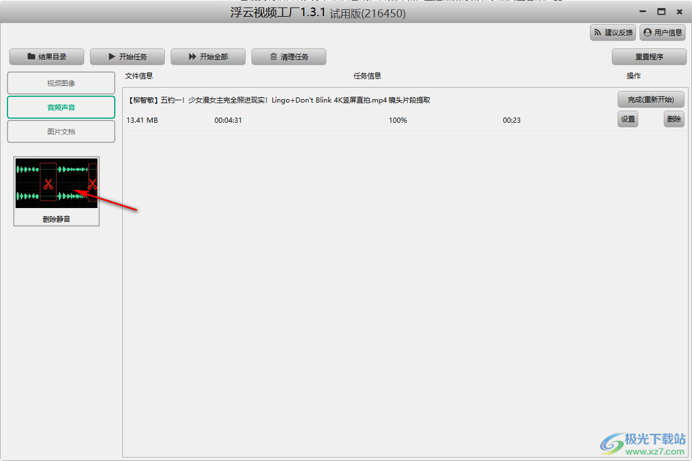Click 开始任务 to start the task
Screen dimensions: 692x461
click(x=127, y=56)
